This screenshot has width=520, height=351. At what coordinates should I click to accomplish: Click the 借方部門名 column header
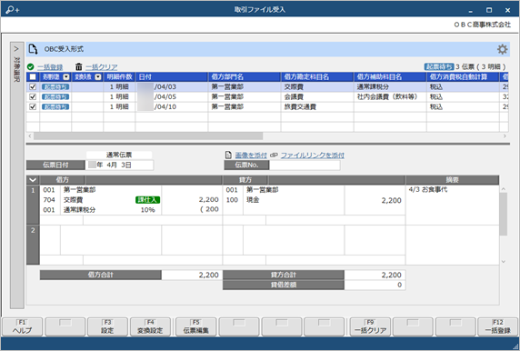(x=245, y=77)
